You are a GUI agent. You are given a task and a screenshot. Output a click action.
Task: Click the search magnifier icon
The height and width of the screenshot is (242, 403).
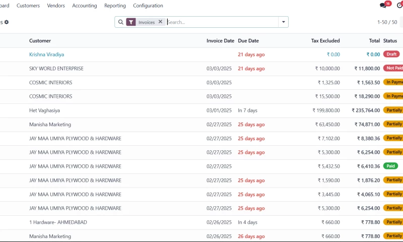click(120, 22)
